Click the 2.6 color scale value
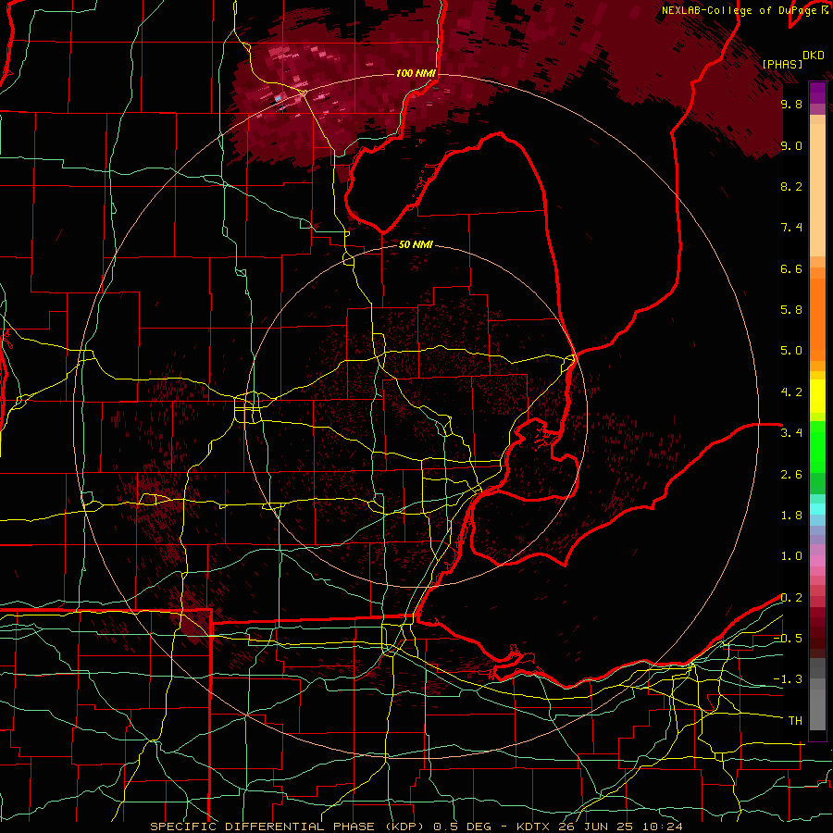This screenshot has height=833, width=833. (791, 475)
